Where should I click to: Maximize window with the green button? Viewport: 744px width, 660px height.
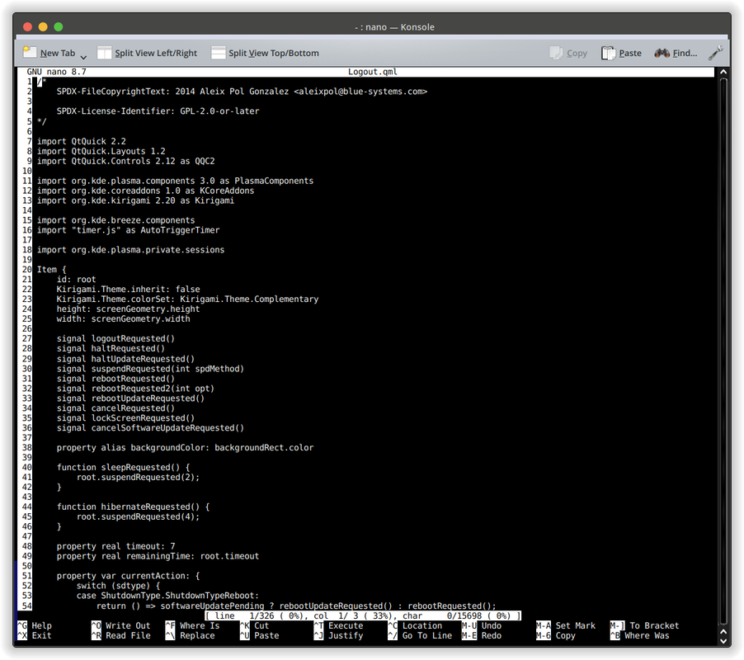coord(59,27)
